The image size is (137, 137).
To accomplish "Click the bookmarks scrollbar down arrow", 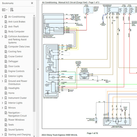I will (x=34, y=136).
